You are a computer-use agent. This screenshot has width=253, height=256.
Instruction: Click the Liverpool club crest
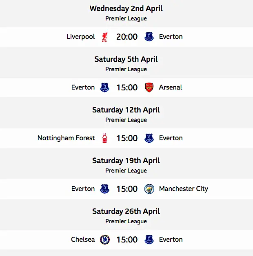point(104,37)
